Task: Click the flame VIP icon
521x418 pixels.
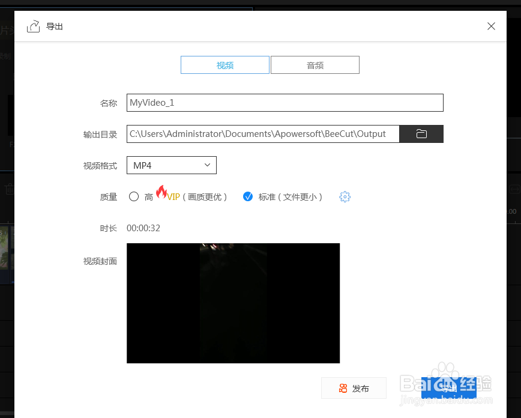Action: pos(161,192)
